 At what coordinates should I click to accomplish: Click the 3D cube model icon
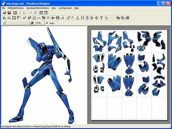tap(15, 13)
